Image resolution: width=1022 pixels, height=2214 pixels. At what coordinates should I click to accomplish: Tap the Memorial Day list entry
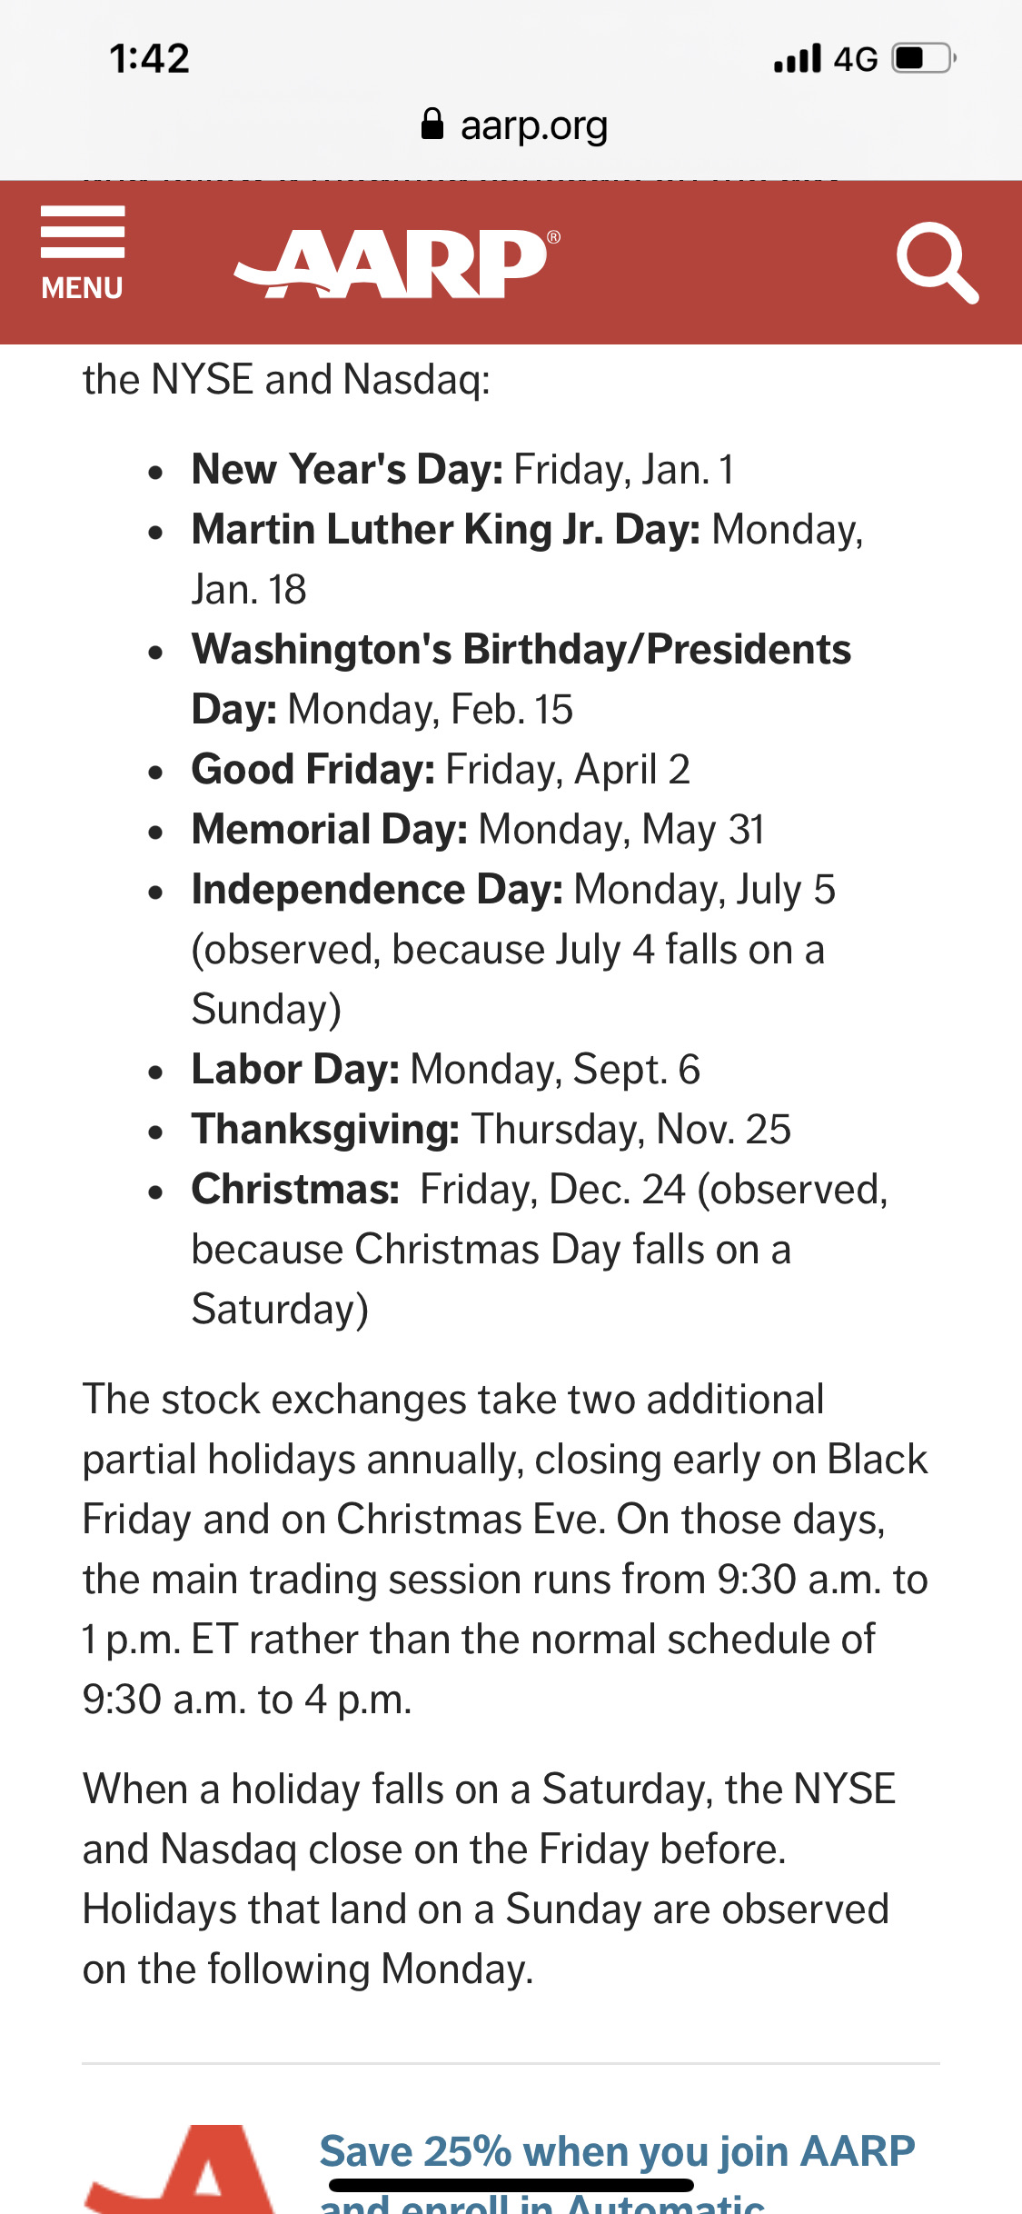tap(478, 830)
